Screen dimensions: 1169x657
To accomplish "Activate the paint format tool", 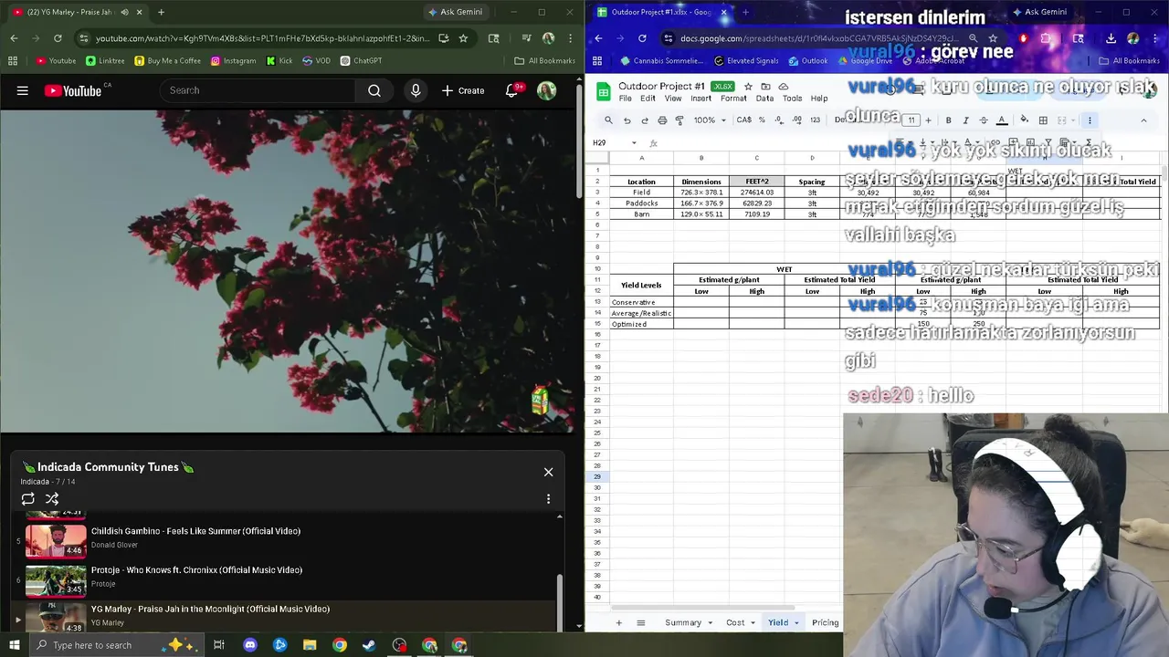I will pos(679,120).
